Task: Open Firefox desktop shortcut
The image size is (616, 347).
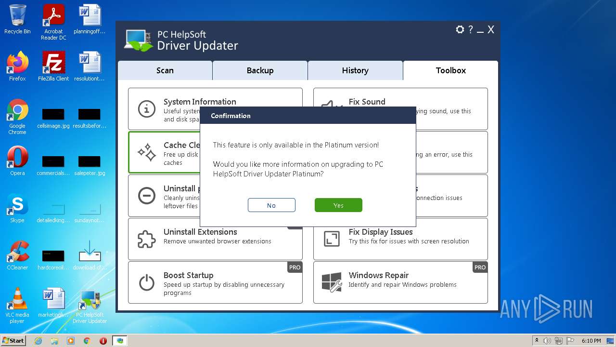Action: [x=17, y=67]
